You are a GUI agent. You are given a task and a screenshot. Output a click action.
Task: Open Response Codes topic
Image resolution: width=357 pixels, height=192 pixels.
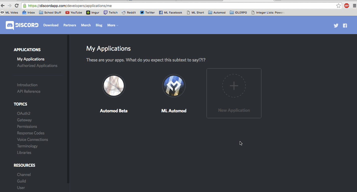coord(31,133)
